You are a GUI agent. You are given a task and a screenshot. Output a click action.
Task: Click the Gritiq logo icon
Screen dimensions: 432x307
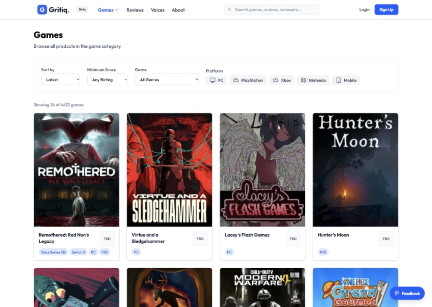[x=42, y=10]
